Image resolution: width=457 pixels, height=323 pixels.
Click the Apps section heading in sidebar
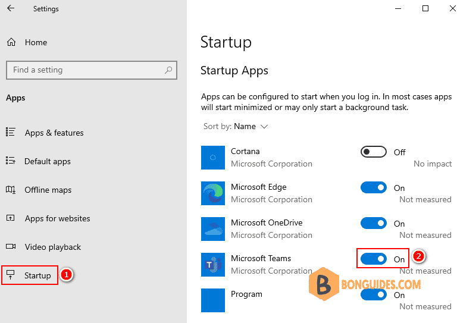pos(15,98)
